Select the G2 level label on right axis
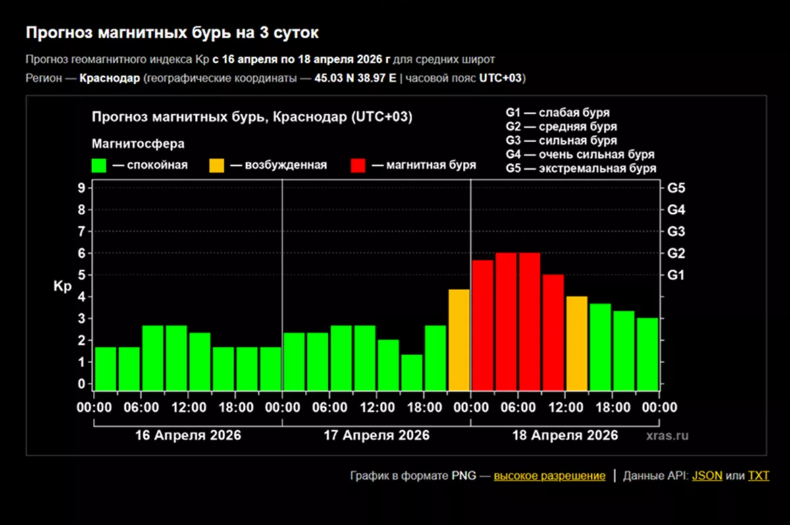The width and height of the screenshot is (790, 525). coord(676,253)
